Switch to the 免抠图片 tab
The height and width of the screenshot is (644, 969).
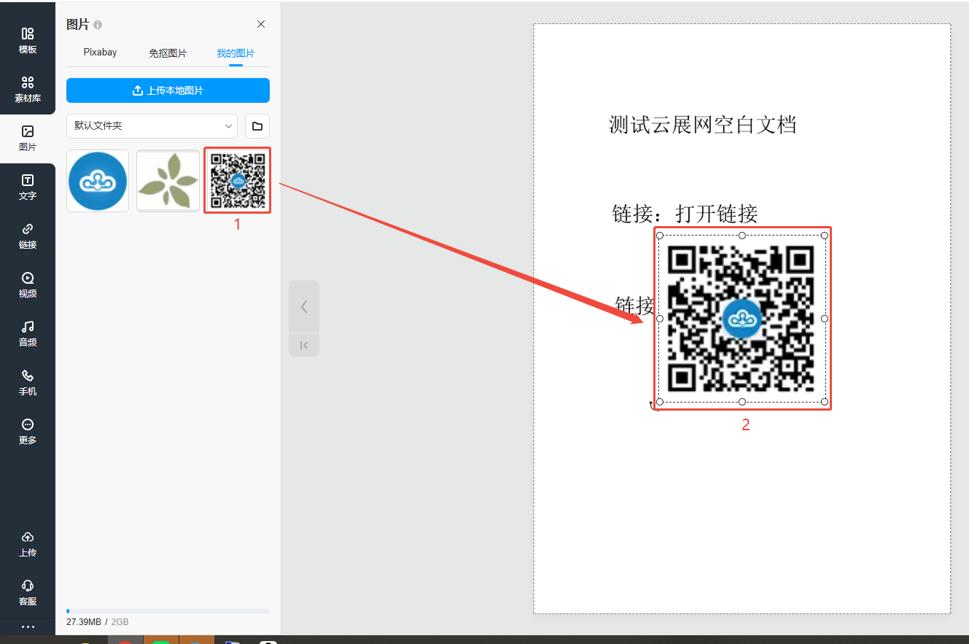coord(168,53)
